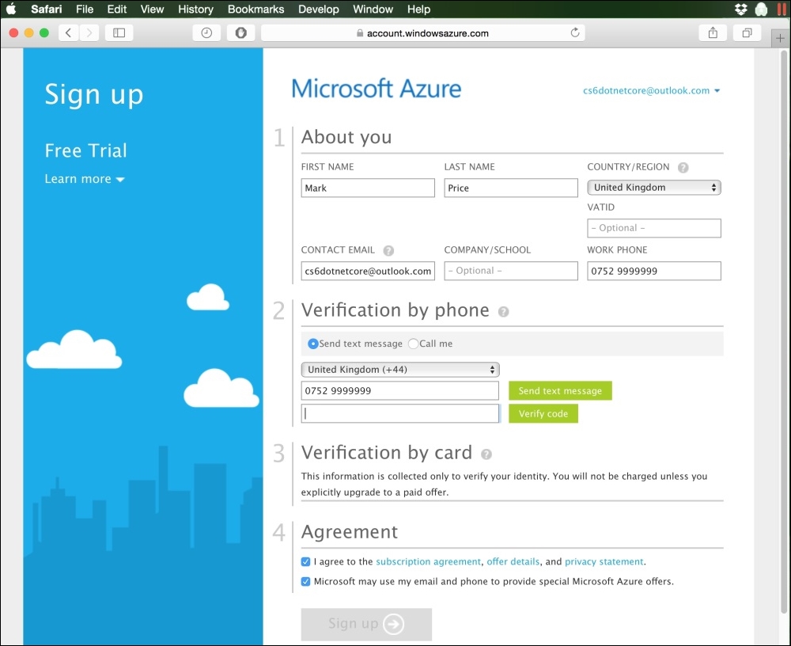
Task: Open the Apple menu
Action: point(10,9)
